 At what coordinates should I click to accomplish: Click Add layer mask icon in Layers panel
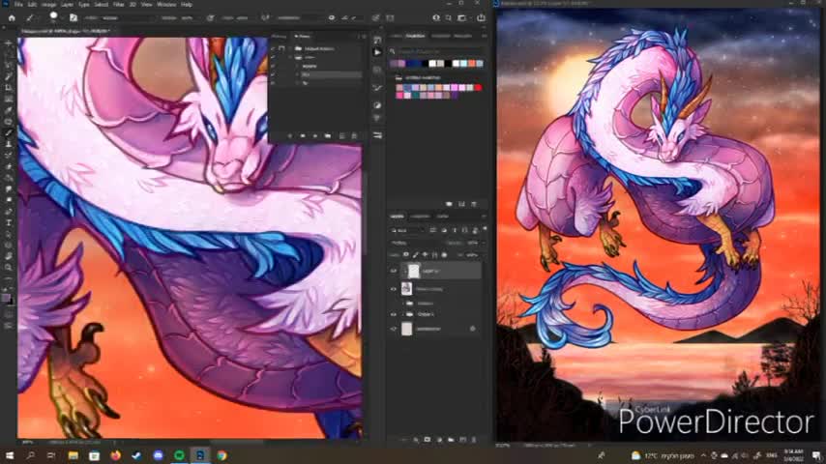click(428, 439)
